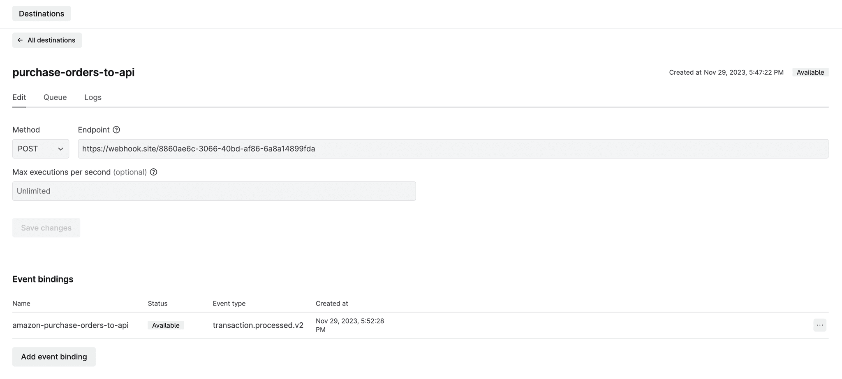Select the amazon-purchase-orders-to-api binding name
842x379 pixels.
click(71, 325)
